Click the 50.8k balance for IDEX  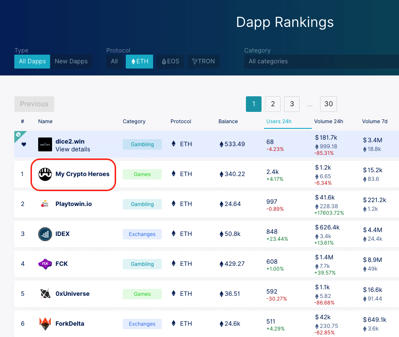[x=230, y=234]
